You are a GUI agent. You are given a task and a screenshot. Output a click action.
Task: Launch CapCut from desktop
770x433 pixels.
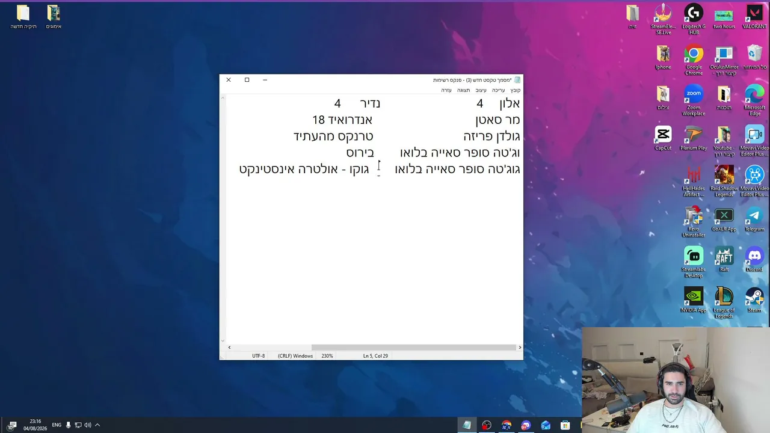coord(663,138)
